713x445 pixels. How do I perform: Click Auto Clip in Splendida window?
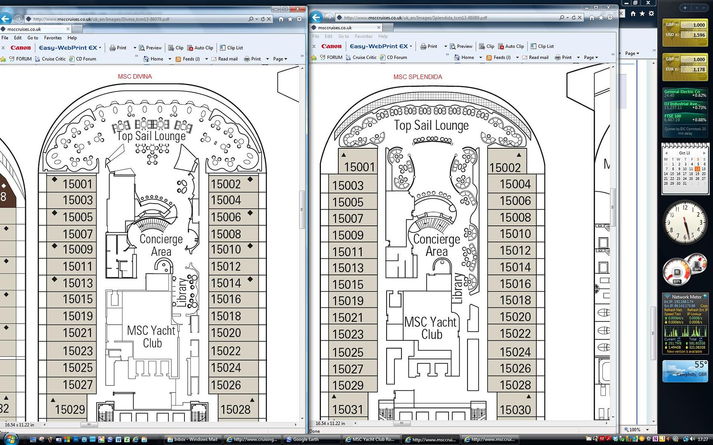[511, 46]
